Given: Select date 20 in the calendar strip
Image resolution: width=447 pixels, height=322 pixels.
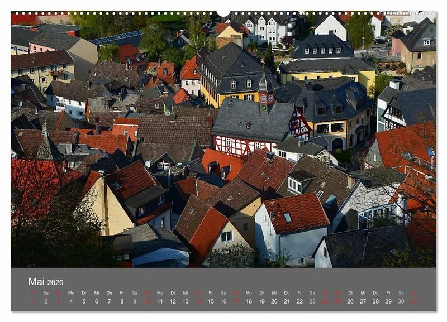Looking at the screenshot, I should [x=274, y=301].
